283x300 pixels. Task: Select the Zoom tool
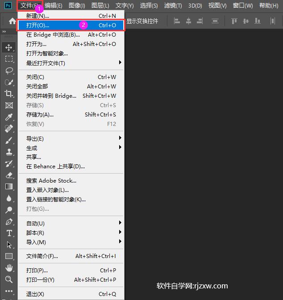point(9,279)
